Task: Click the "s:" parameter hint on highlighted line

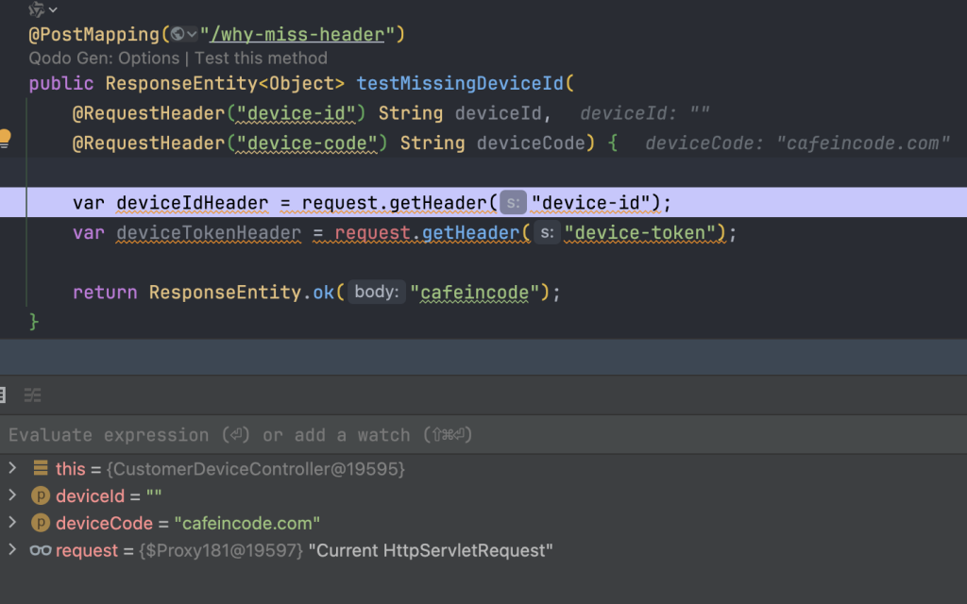Action: 513,202
